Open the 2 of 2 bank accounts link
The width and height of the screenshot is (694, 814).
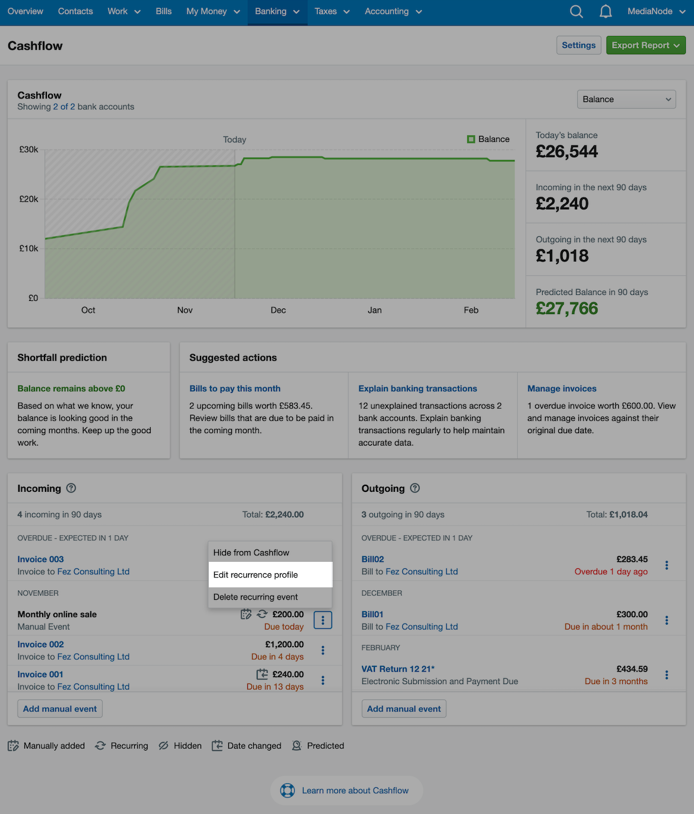point(64,107)
